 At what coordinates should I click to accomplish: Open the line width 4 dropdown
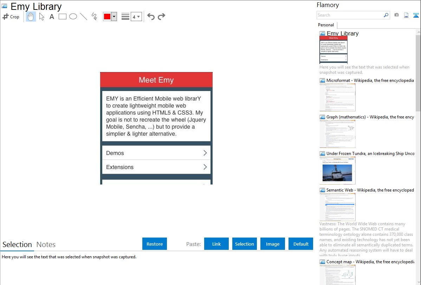(136, 17)
